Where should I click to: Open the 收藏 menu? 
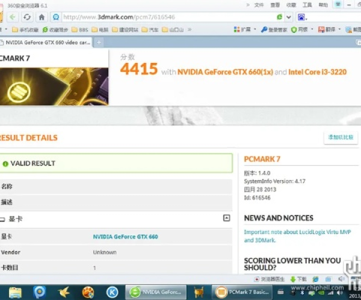(x=291, y=5)
